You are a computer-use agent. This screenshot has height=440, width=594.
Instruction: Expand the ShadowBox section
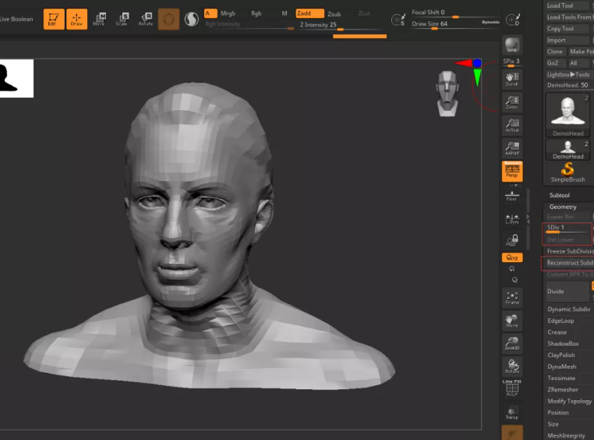tap(563, 344)
